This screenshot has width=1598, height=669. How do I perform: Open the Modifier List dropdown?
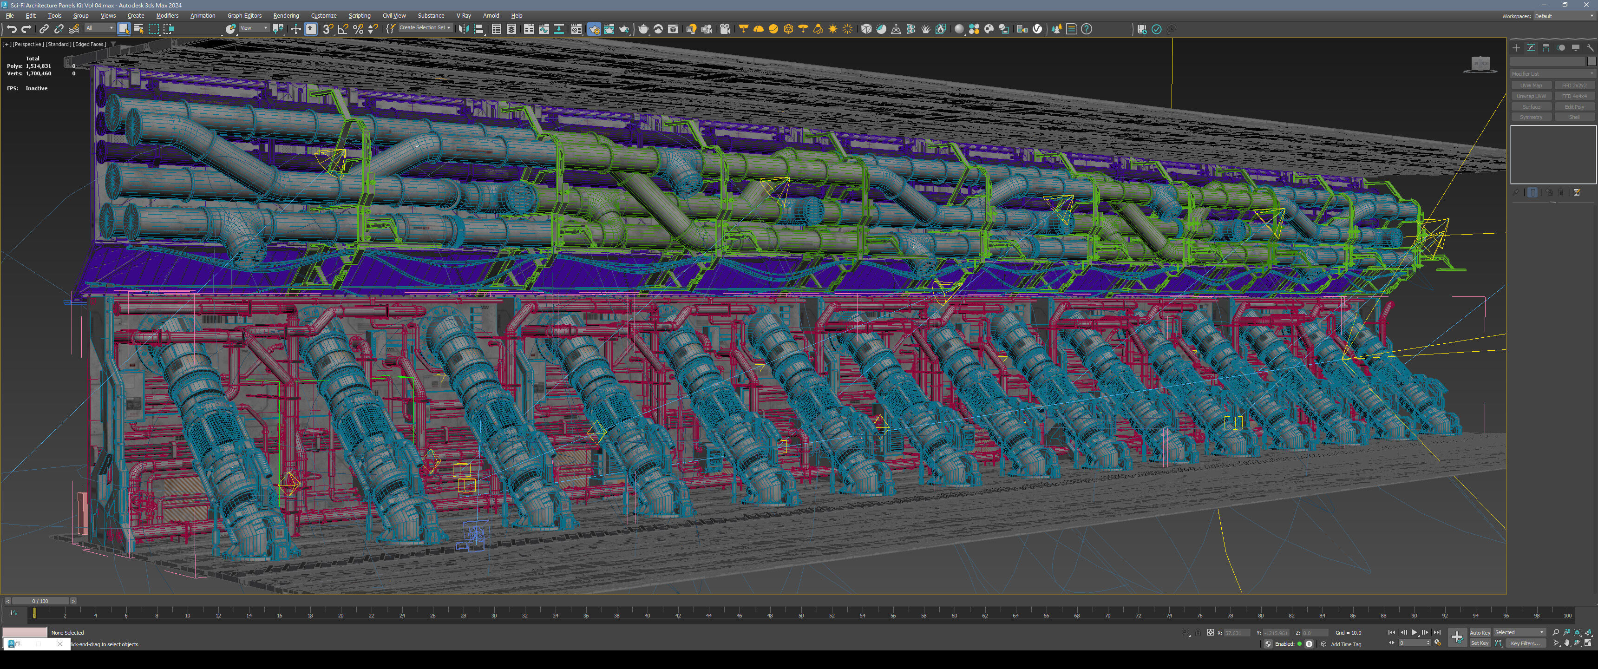pyautogui.click(x=1552, y=74)
